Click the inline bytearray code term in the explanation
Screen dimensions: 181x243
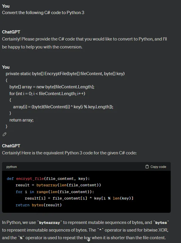point(50,222)
